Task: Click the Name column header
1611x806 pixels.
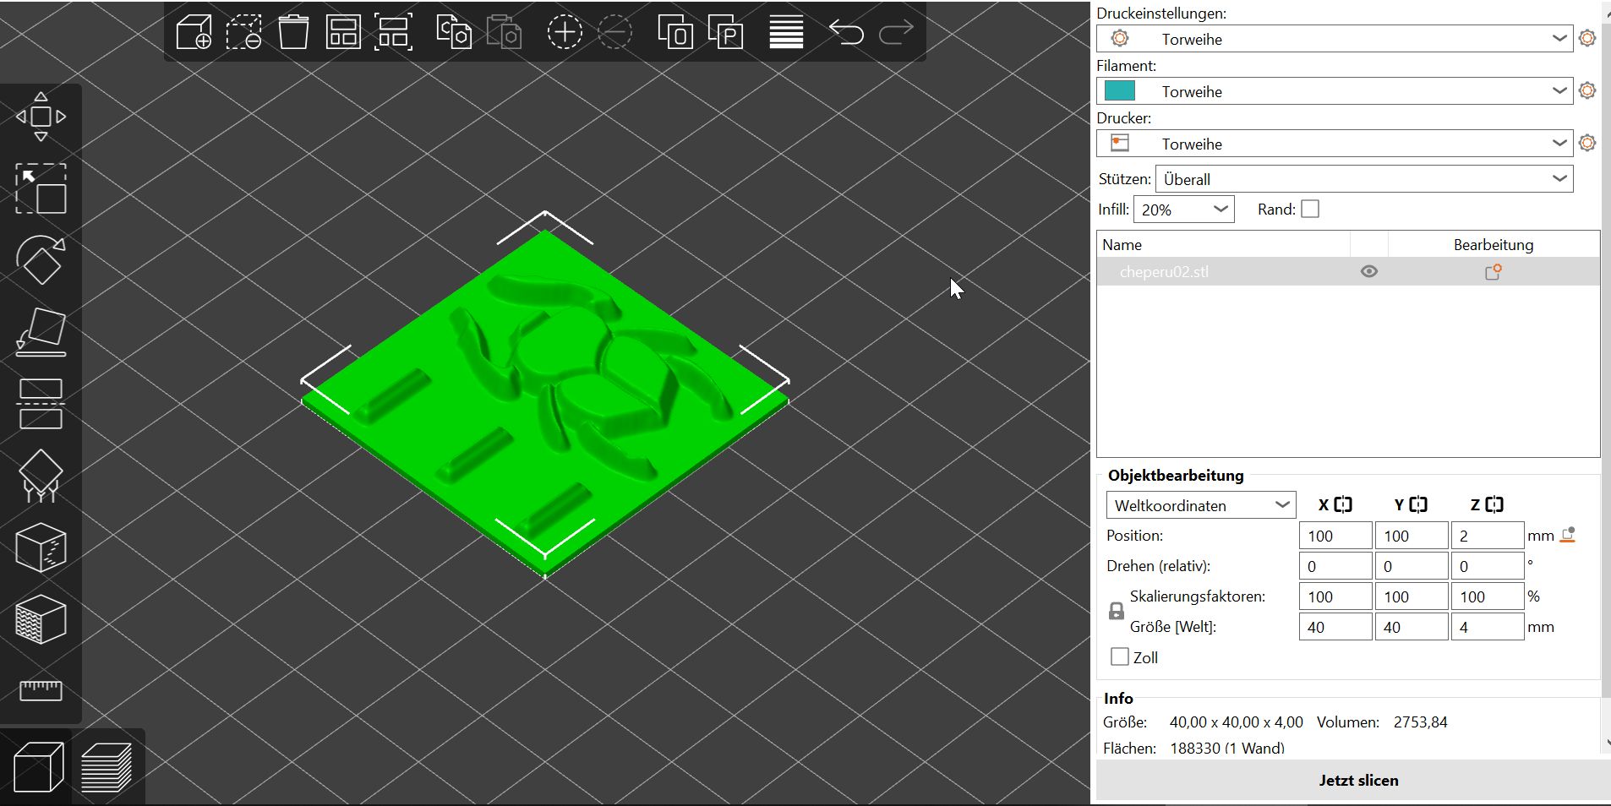Action: (1223, 244)
